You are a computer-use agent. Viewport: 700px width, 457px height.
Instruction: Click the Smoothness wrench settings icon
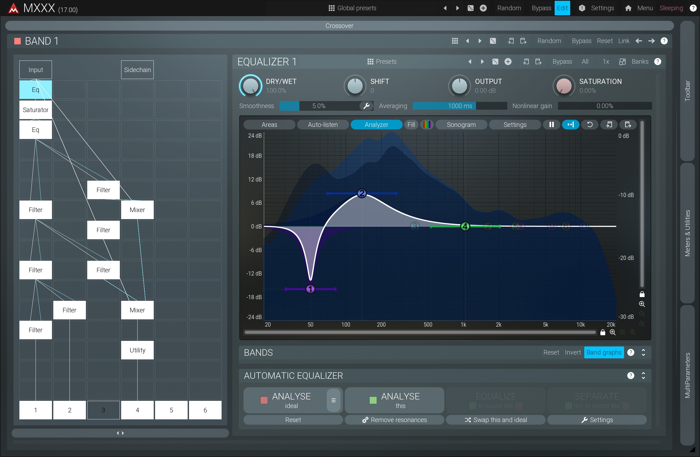366,106
